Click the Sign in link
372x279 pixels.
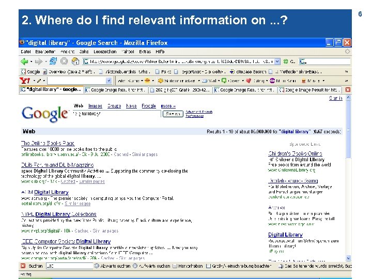point(335,98)
